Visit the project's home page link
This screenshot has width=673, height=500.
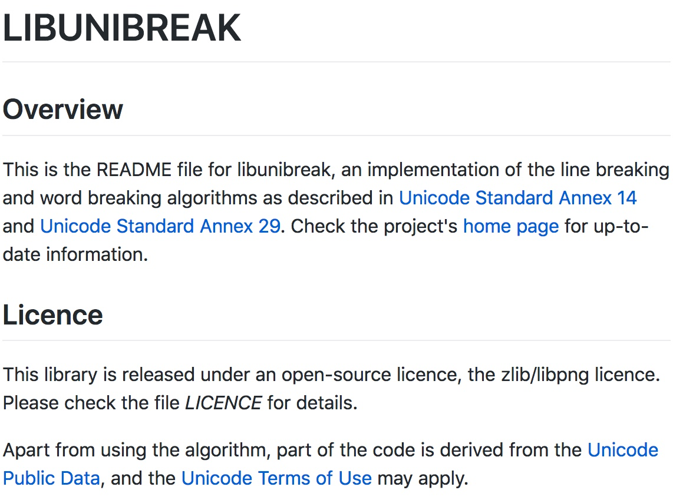click(510, 226)
